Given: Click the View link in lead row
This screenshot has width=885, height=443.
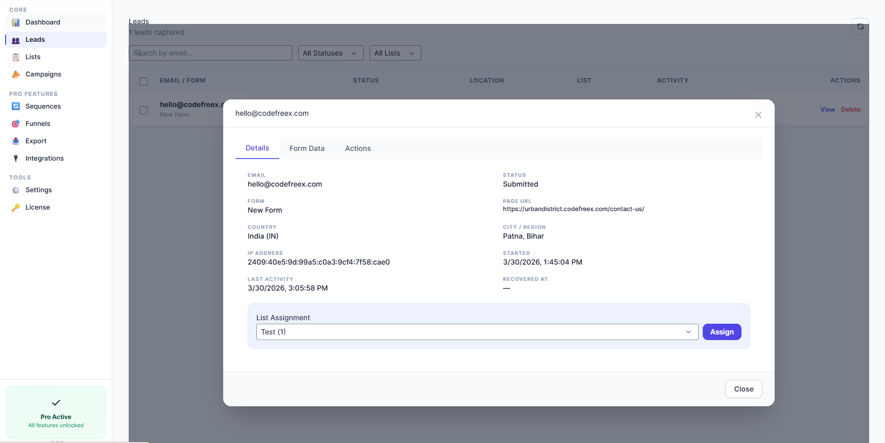Looking at the screenshot, I should pyautogui.click(x=827, y=110).
